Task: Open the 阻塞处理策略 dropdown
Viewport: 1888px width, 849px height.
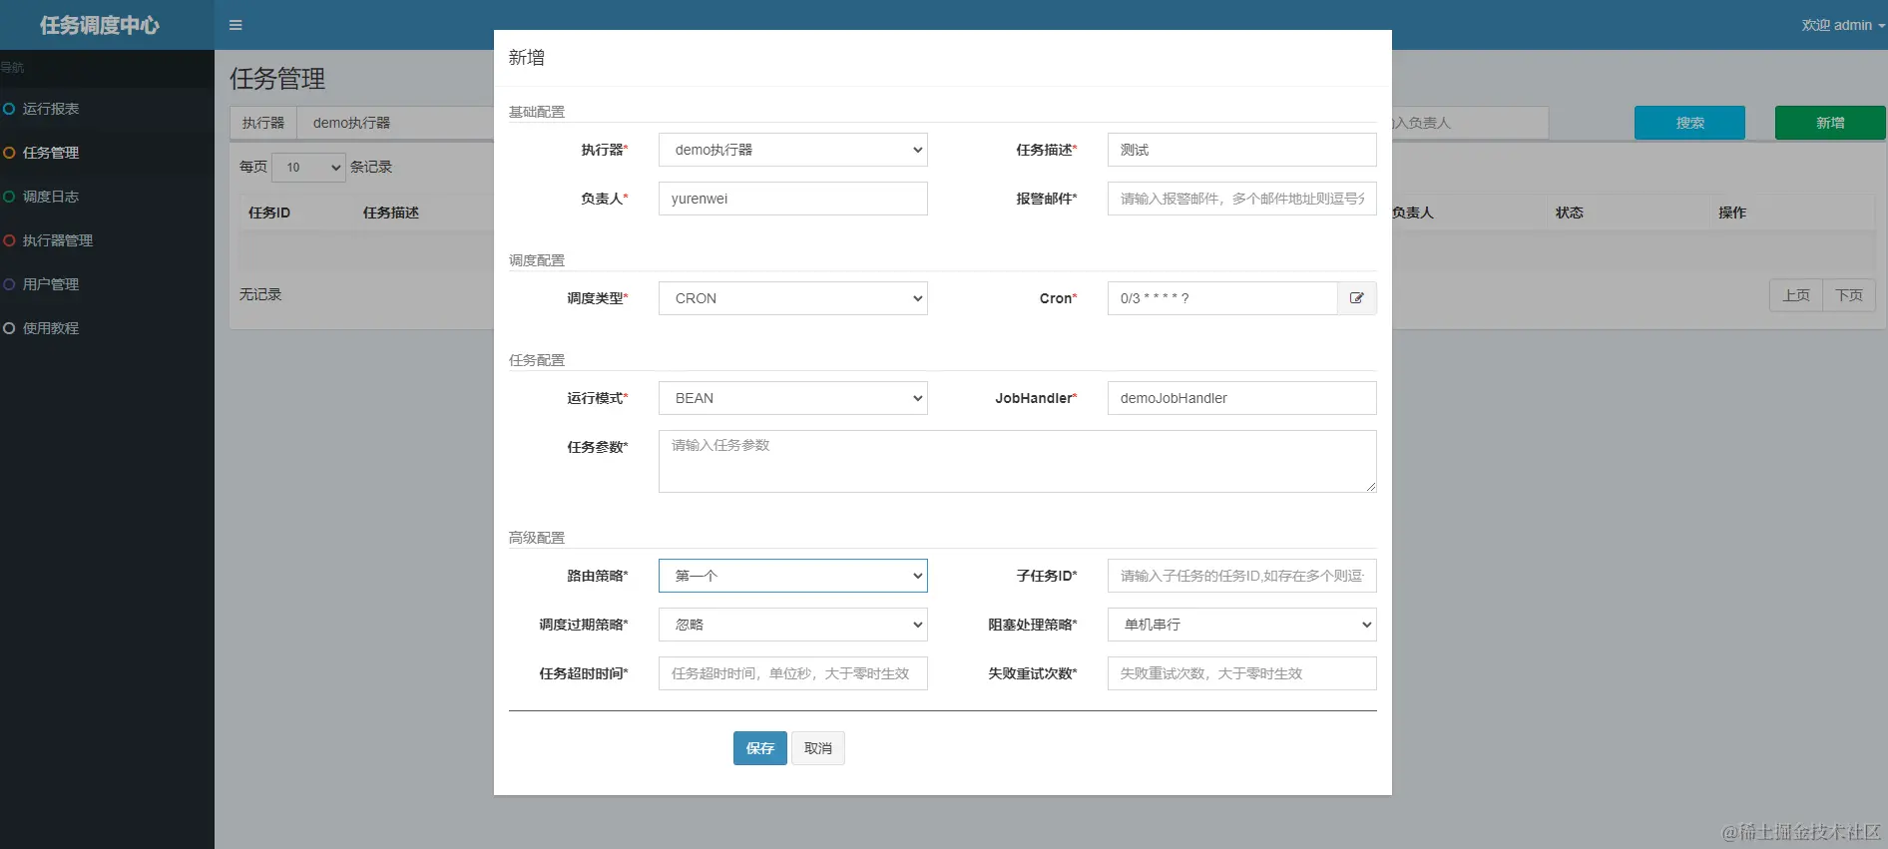Action: (x=1242, y=625)
